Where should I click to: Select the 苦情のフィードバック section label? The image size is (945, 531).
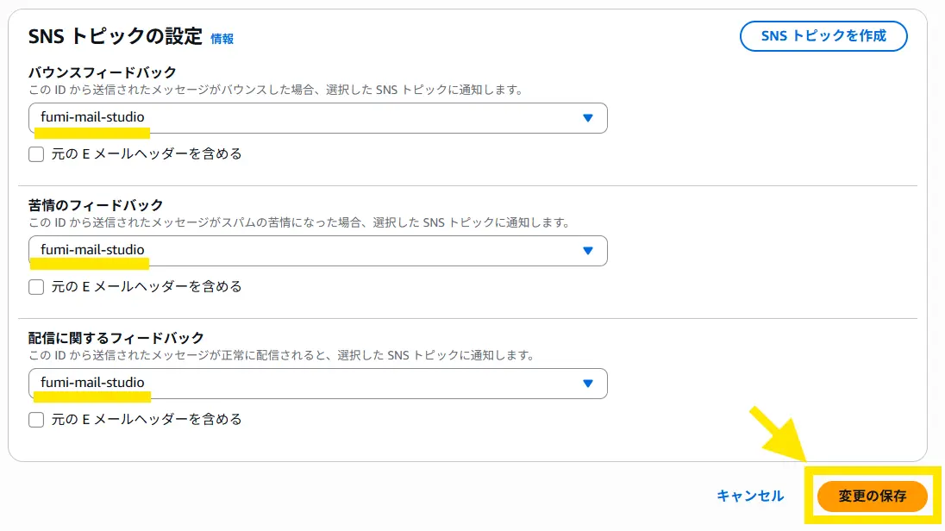[x=96, y=205]
